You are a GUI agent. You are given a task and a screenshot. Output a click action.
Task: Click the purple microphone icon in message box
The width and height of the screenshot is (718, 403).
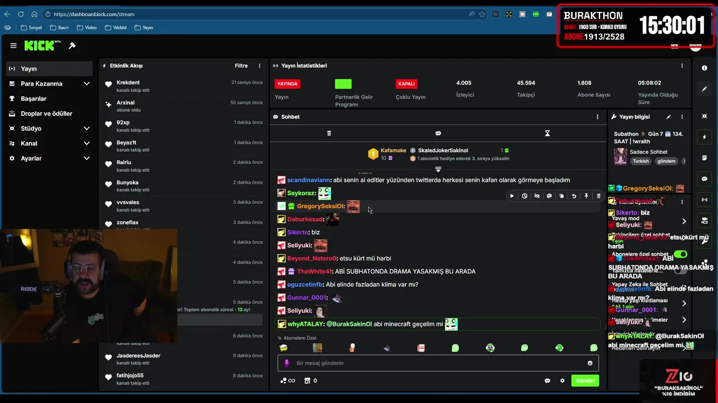point(287,363)
